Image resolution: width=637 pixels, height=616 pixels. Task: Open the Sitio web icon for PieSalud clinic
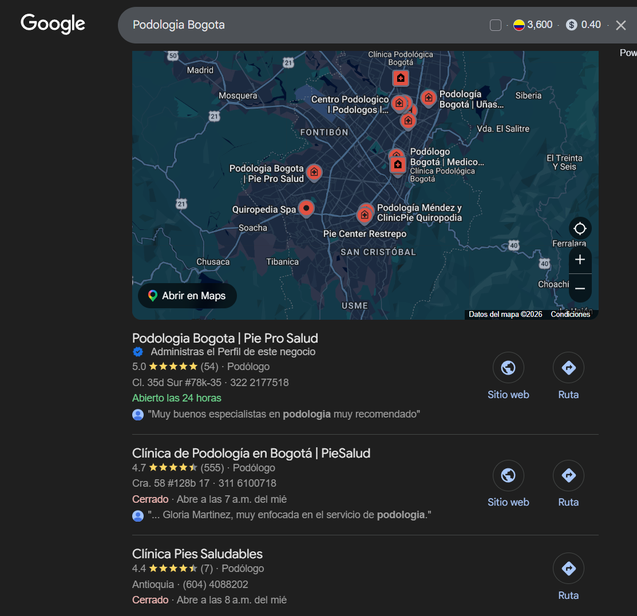coord(508,475)
